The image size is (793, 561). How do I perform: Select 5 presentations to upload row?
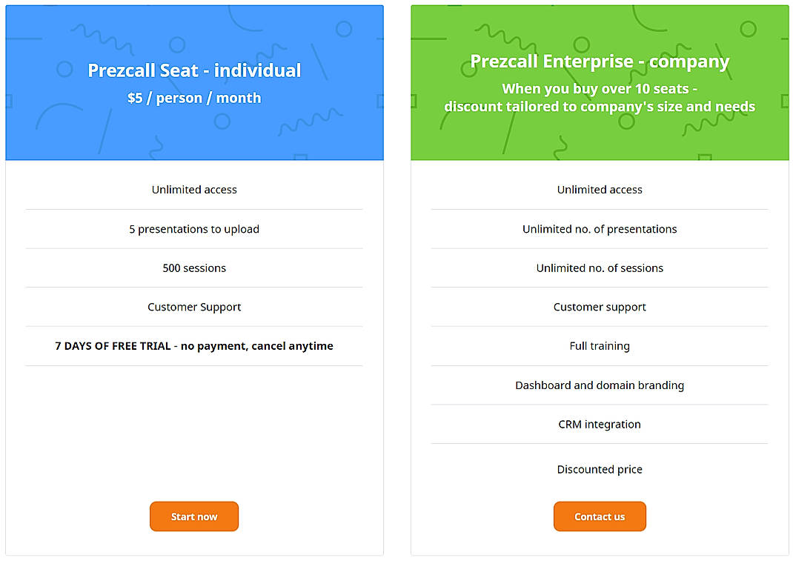[194, 229]
